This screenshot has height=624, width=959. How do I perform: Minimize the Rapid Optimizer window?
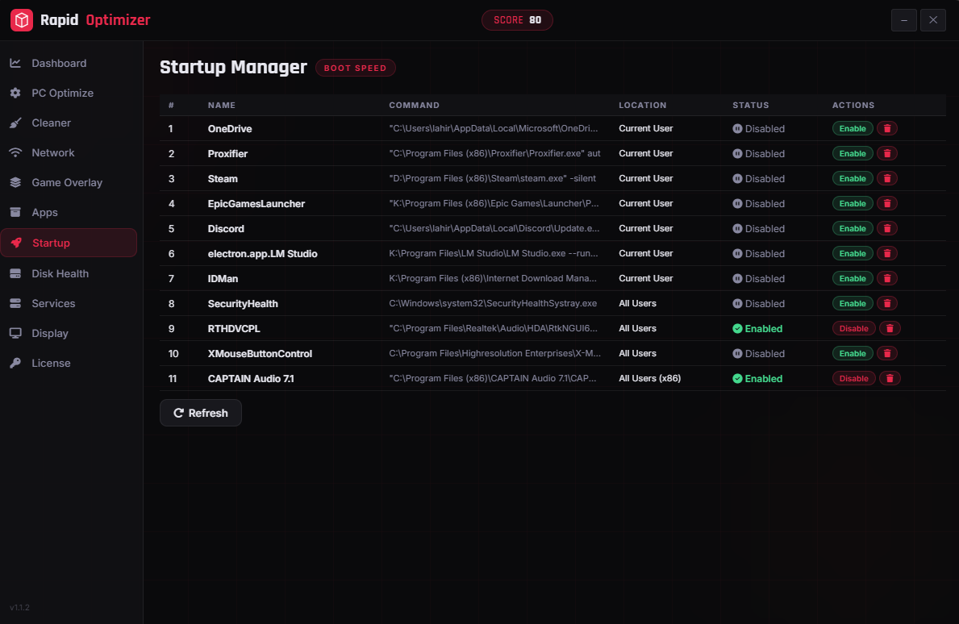click(x=904, y=20)
